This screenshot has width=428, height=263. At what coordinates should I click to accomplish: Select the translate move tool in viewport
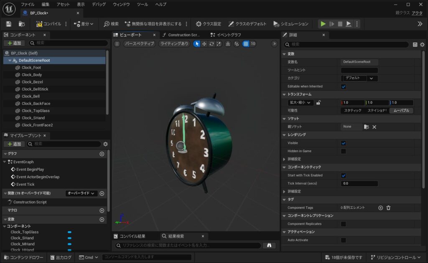point(204,44)
